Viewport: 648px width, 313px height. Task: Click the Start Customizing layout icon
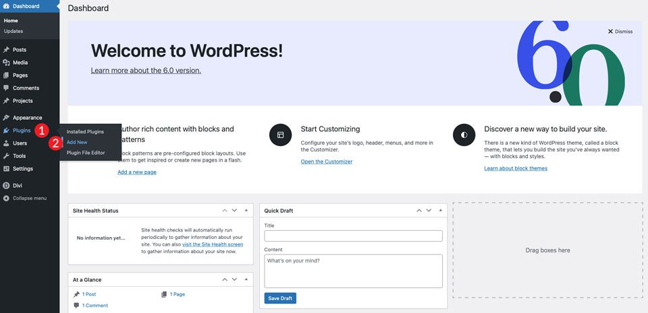coord(281,135)
